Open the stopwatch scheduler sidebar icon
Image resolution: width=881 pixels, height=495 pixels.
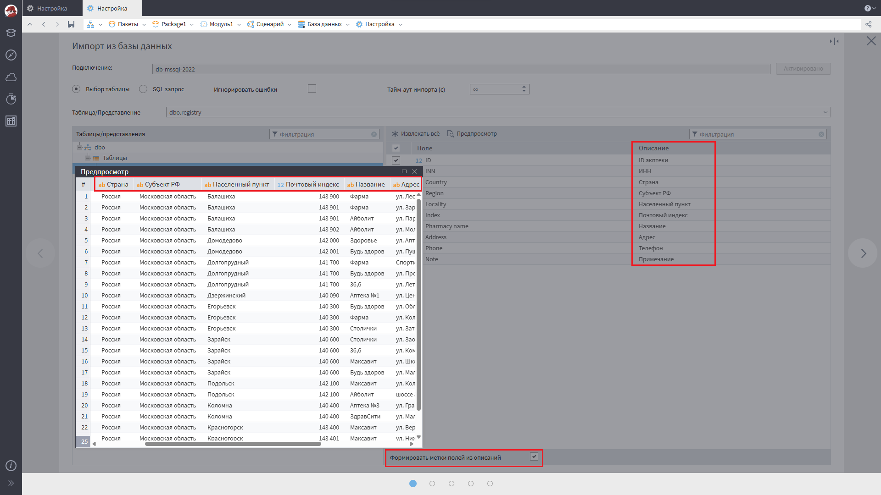(x=11, y=99)
